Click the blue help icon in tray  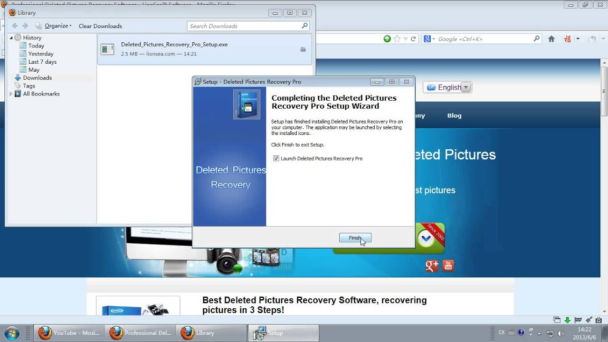pyautogui.click(x=521, y=333)
